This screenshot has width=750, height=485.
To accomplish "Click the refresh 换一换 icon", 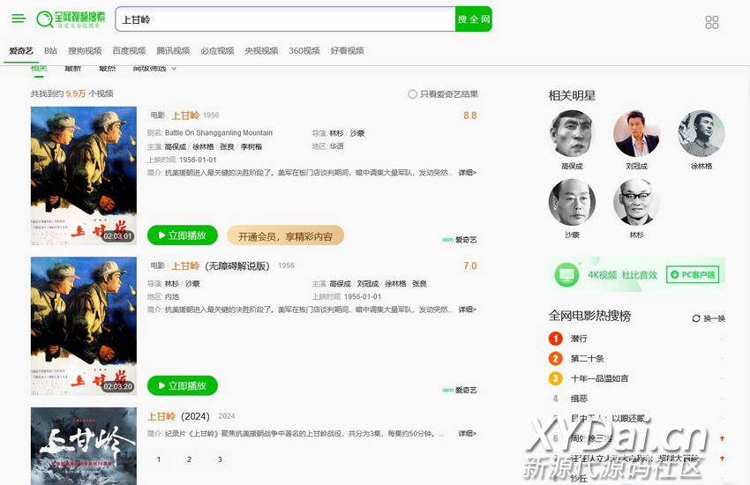I will pos(696,318).
